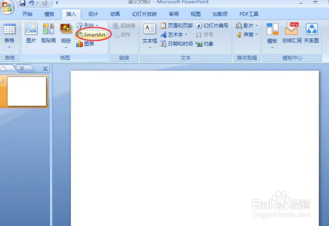Click the 超链接 hyperlink button
329x226 pixels.
(124, 25)
